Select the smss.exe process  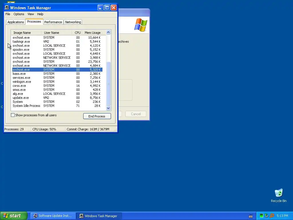(x=57, y=90)
